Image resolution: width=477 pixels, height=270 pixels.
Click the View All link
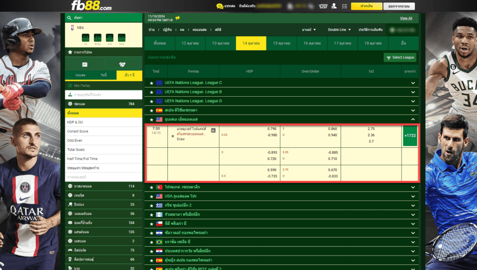[406, 18]
